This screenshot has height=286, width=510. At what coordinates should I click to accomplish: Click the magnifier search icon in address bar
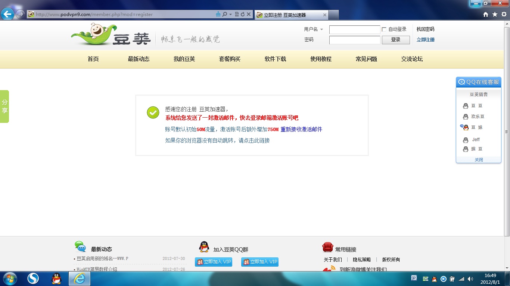(x=225, y=14)
